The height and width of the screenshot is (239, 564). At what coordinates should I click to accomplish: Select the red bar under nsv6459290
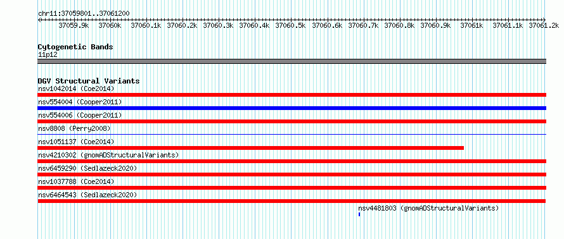(292, 175)
